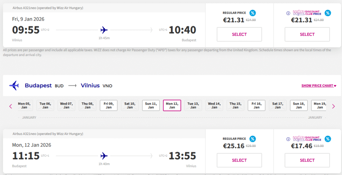Viewport: 342px width, 175px height.
Task: Click discount badge beside €25.16 regular price
Action: click(253, 139)
